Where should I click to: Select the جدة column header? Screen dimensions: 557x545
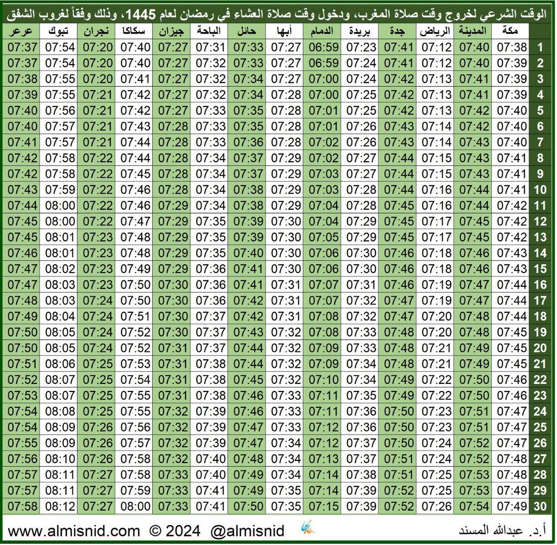pos(397,32)
